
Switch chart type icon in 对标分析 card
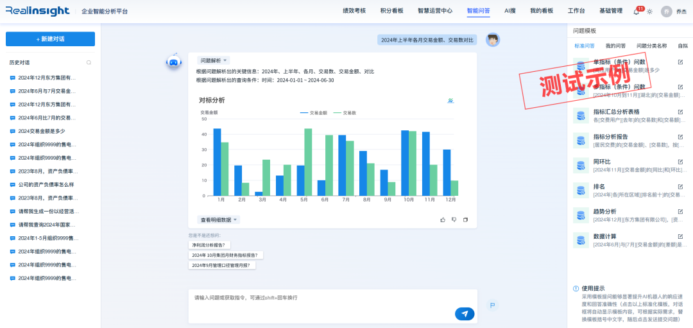(x=450, y=100)
